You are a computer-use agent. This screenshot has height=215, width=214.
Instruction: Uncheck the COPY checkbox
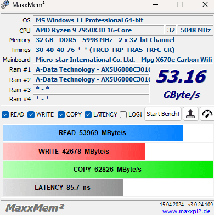(x=61, y=115)
